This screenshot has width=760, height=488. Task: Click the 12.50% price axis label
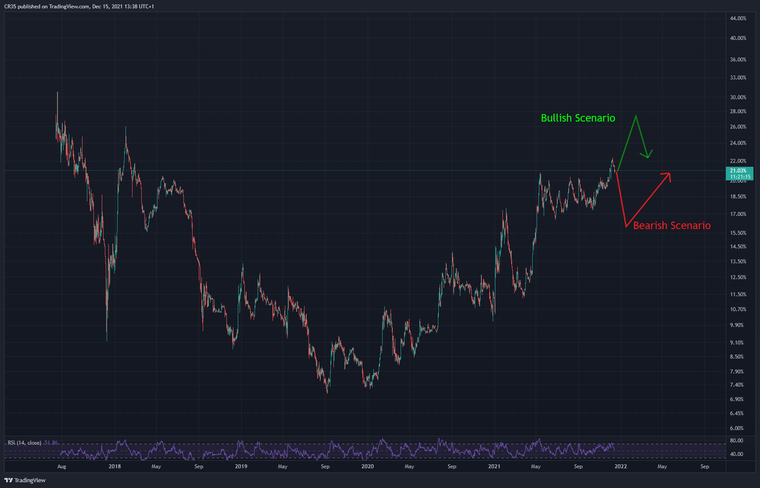point(738,277)
